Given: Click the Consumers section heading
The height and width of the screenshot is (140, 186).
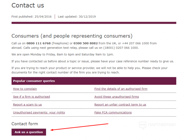Looking at the screenshot, I should [x=72, y=36].
